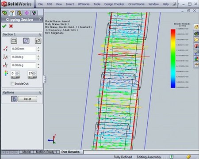The width and height of the screenshot is (199, 159).
Task: Switch to the Motion Study 1 tab
Action: [46, 152]
